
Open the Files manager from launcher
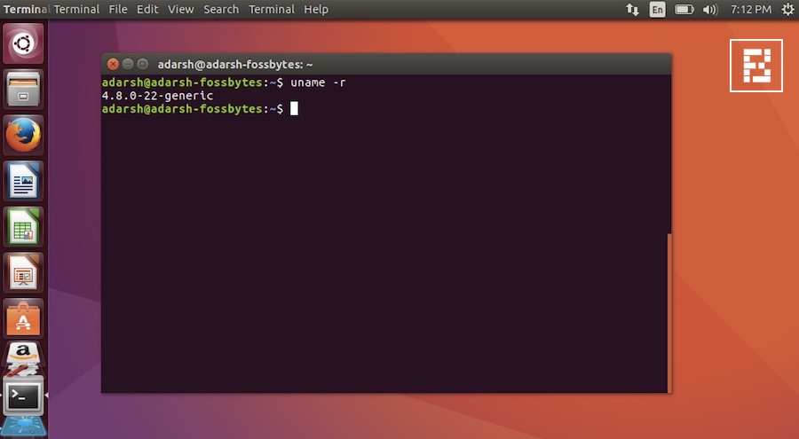(x=23, y=89)
